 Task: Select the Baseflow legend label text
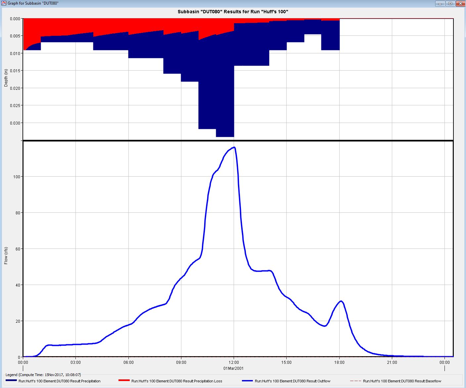coord(402,381)
